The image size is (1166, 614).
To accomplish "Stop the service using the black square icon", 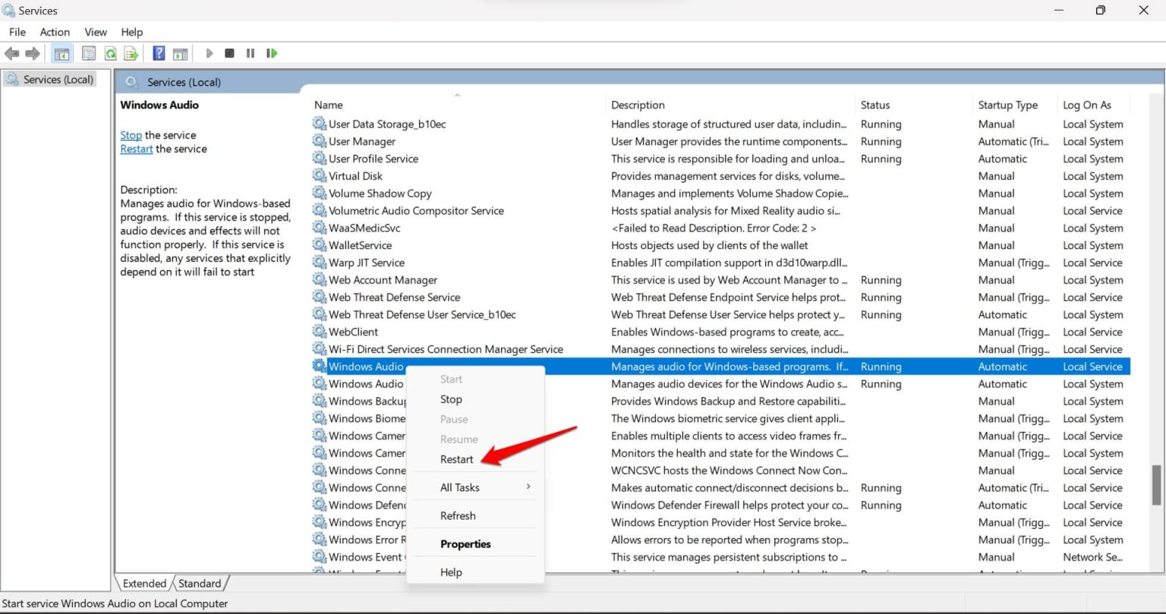I will (x=228, y=52).
